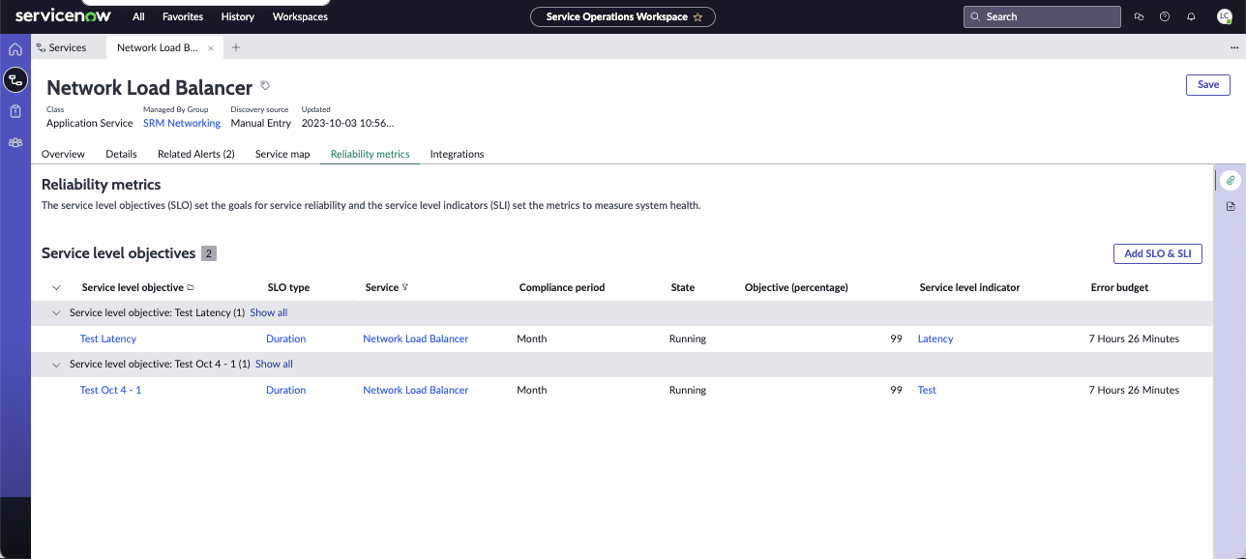Open the Workspaces menu
The width and height of the screenshot is (1246, 559).
(300, 16)
